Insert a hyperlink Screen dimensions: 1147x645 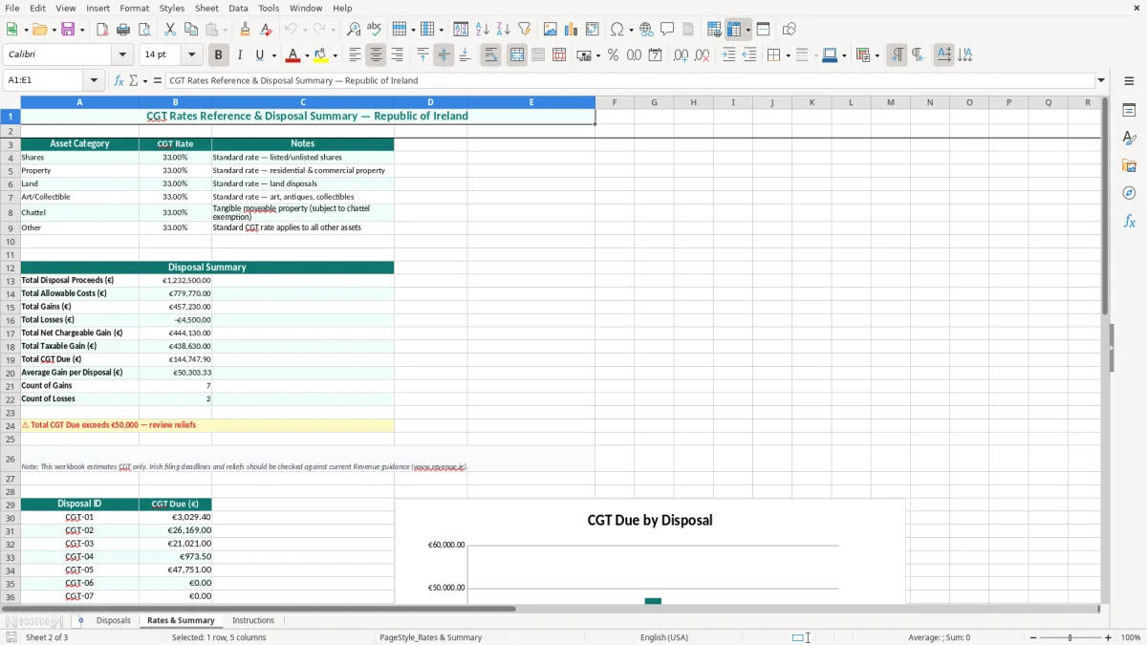coord(647,30)
